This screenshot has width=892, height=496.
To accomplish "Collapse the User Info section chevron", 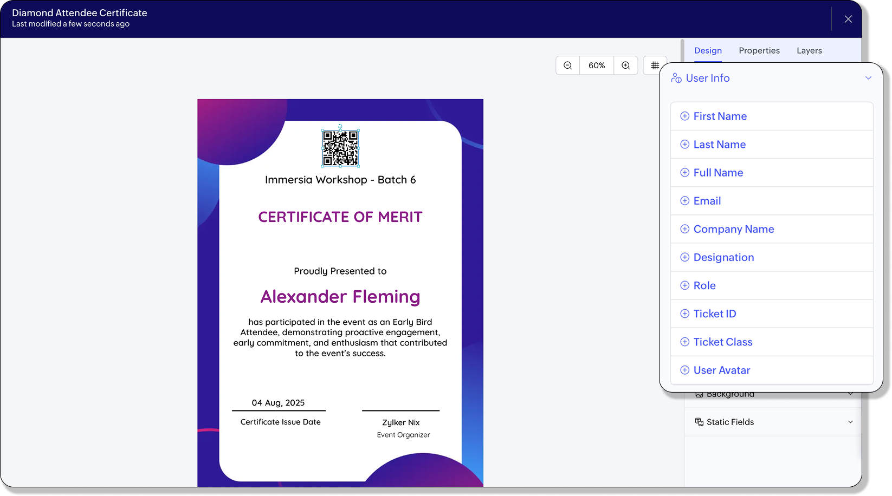I will click(x=868, y=78).
